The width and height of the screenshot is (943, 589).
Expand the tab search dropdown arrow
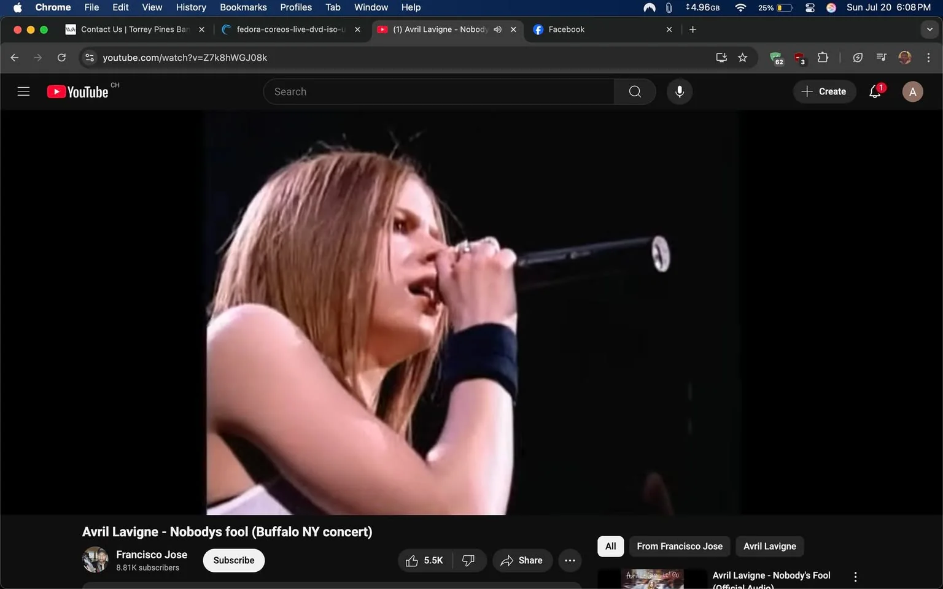[929, 29]
